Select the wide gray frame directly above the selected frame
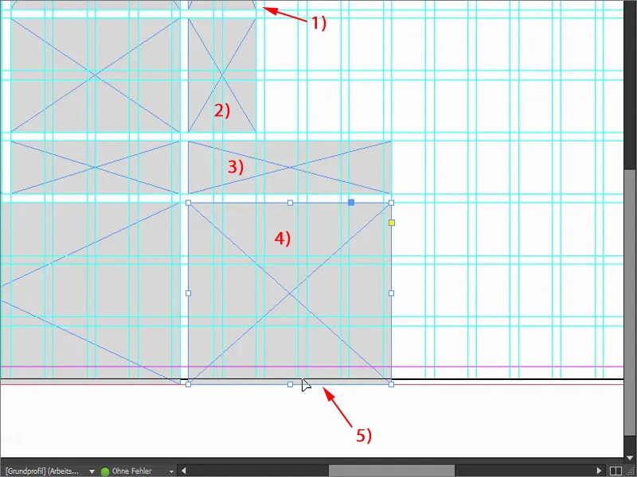Screen dimensions: 637x477 (290, 167)
